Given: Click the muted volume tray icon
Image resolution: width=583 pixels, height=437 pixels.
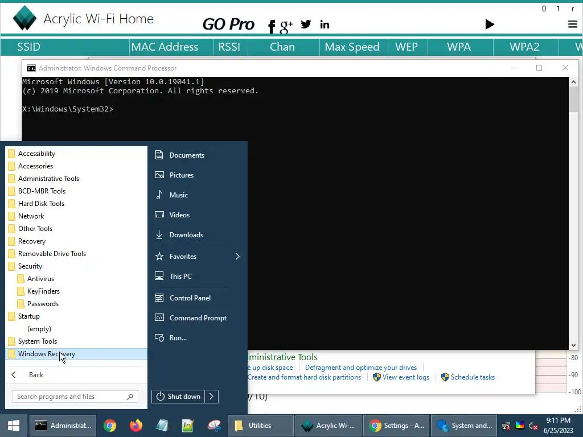Looking at the screenshot, I should [533, 426].
